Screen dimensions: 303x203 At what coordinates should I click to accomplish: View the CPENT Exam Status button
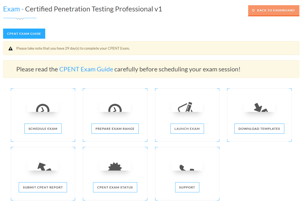click(x=115, y=187)
